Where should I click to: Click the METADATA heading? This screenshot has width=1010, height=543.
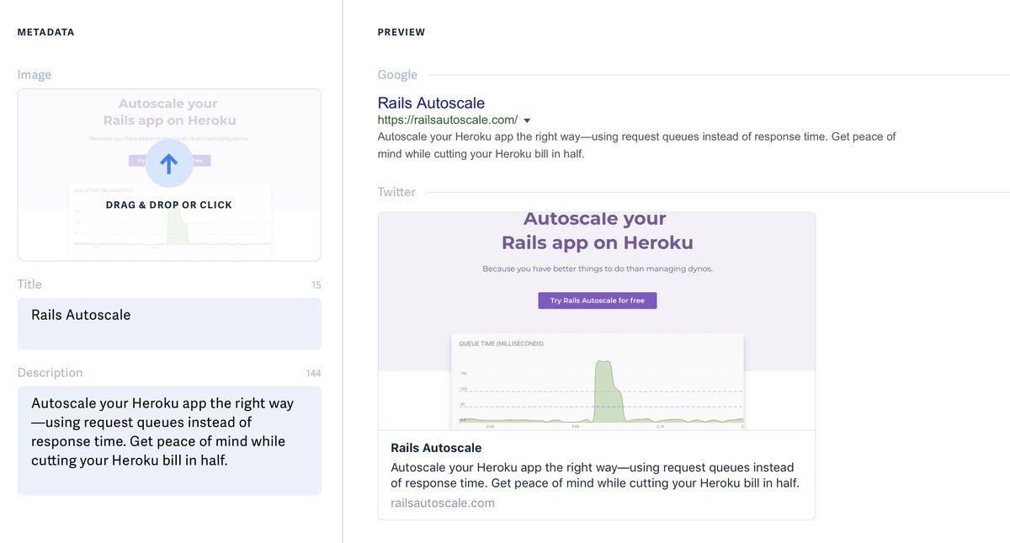[46, 32]
